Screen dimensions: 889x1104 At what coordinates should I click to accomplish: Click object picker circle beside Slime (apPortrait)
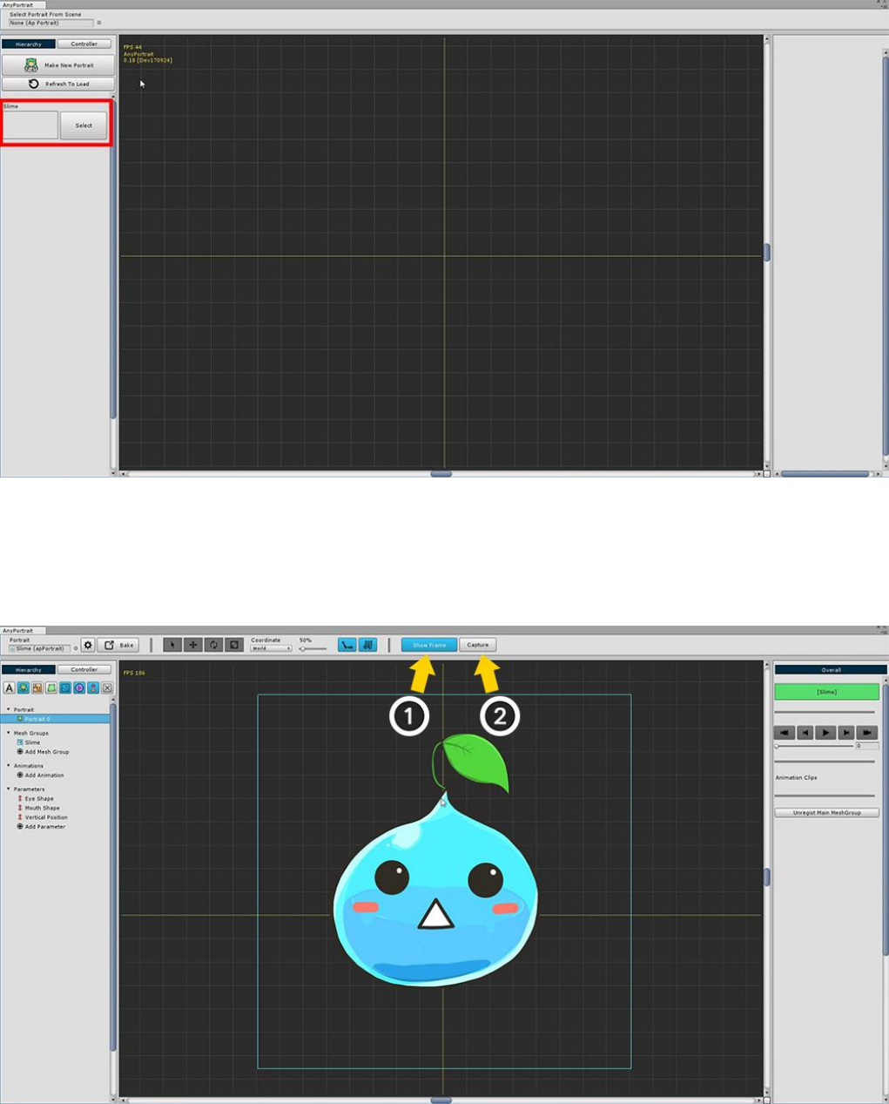(76, 648)
